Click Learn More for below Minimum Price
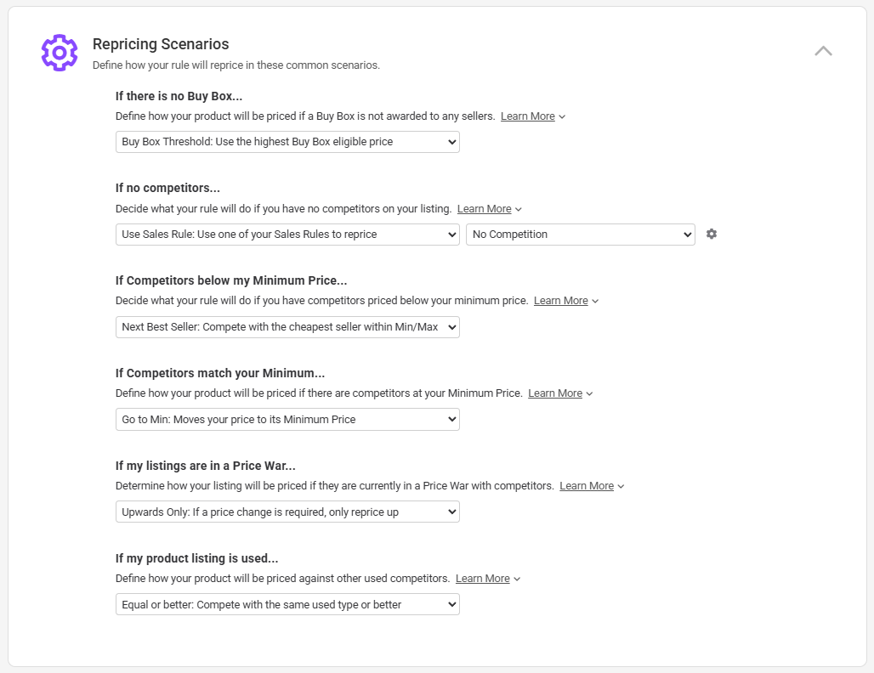Image resolution: width=874 pixels, height=673 pixels. [560, 301]
